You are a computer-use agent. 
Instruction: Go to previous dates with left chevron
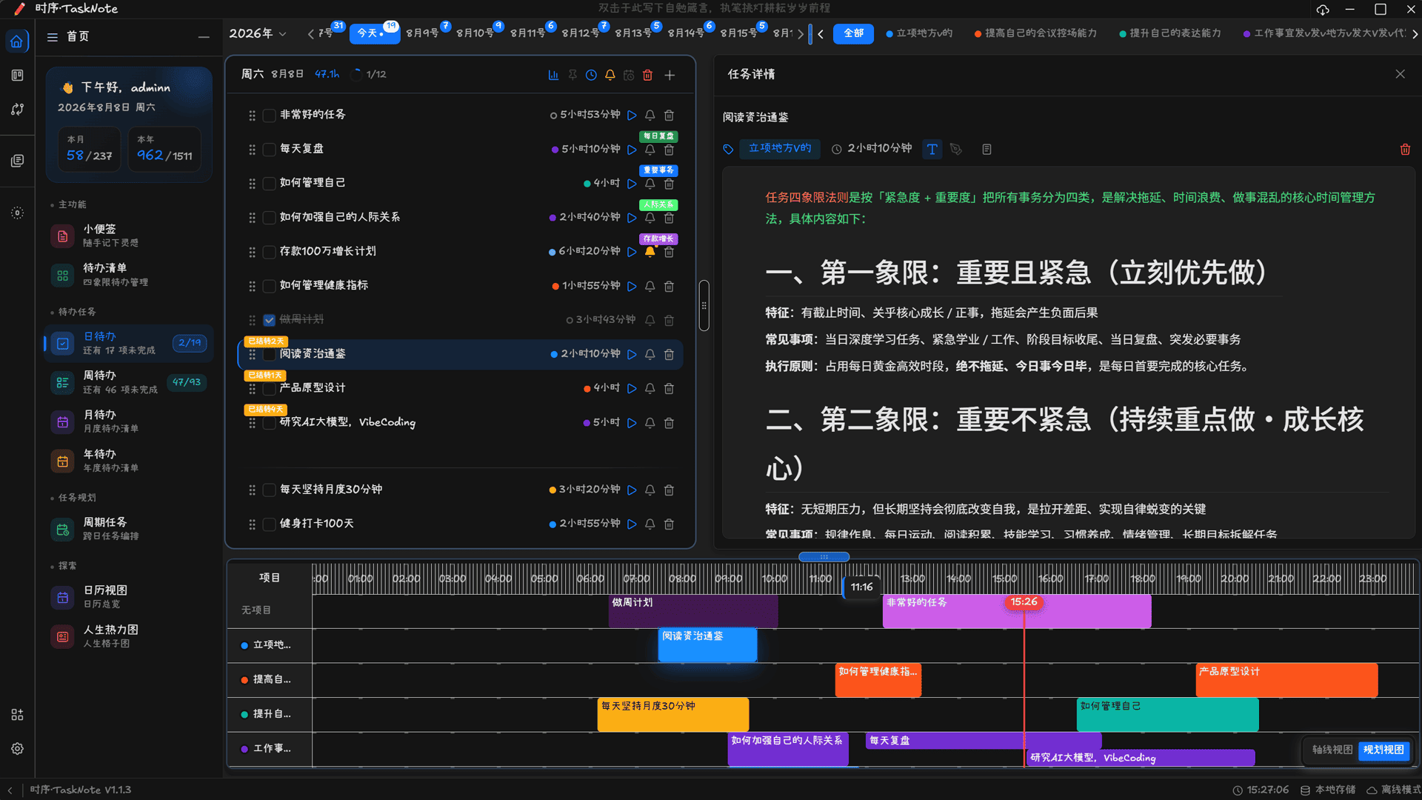point(310,34)
